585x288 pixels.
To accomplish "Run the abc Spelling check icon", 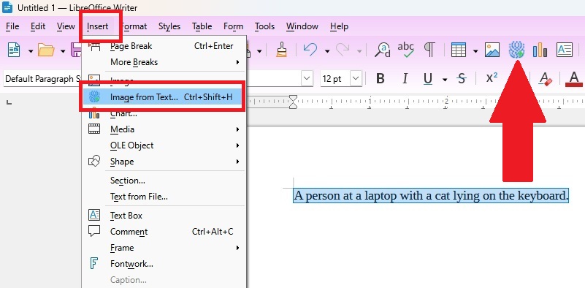I will click(x=405, y=49).
